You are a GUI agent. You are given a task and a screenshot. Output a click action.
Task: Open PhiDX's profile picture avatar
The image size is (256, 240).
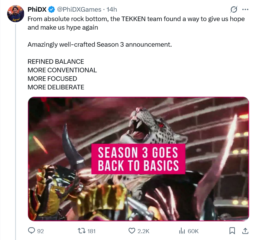[15, 13]
